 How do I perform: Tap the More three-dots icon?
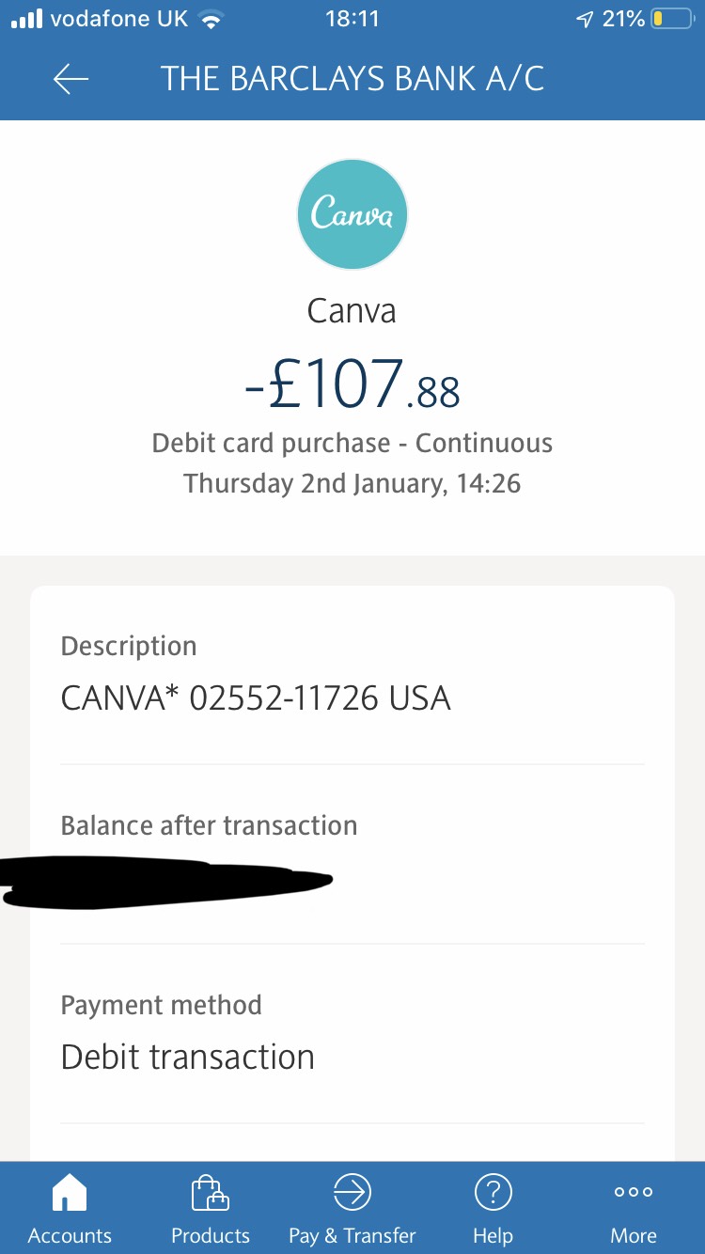(x=634, y=1192)
